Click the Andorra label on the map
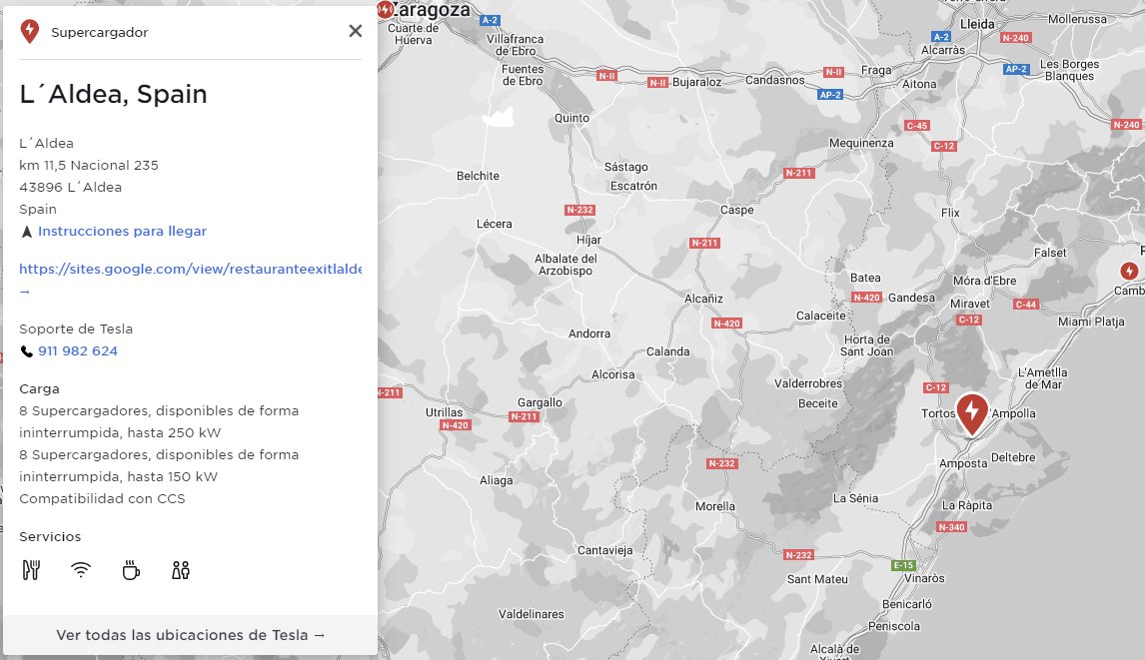This screenshot has width=1145, height=660. [x=589, y=333]
